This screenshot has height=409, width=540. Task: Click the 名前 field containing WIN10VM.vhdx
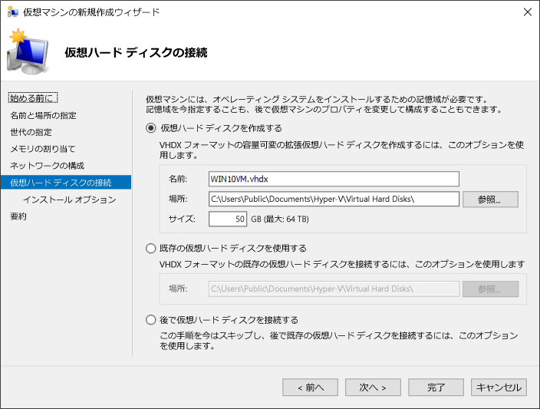point(334,179)
